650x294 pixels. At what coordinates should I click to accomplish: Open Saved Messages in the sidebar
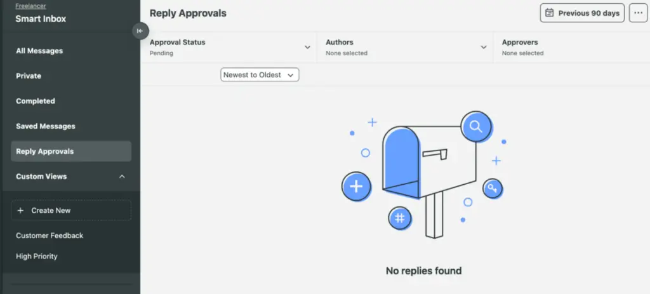tap(46, 126)
